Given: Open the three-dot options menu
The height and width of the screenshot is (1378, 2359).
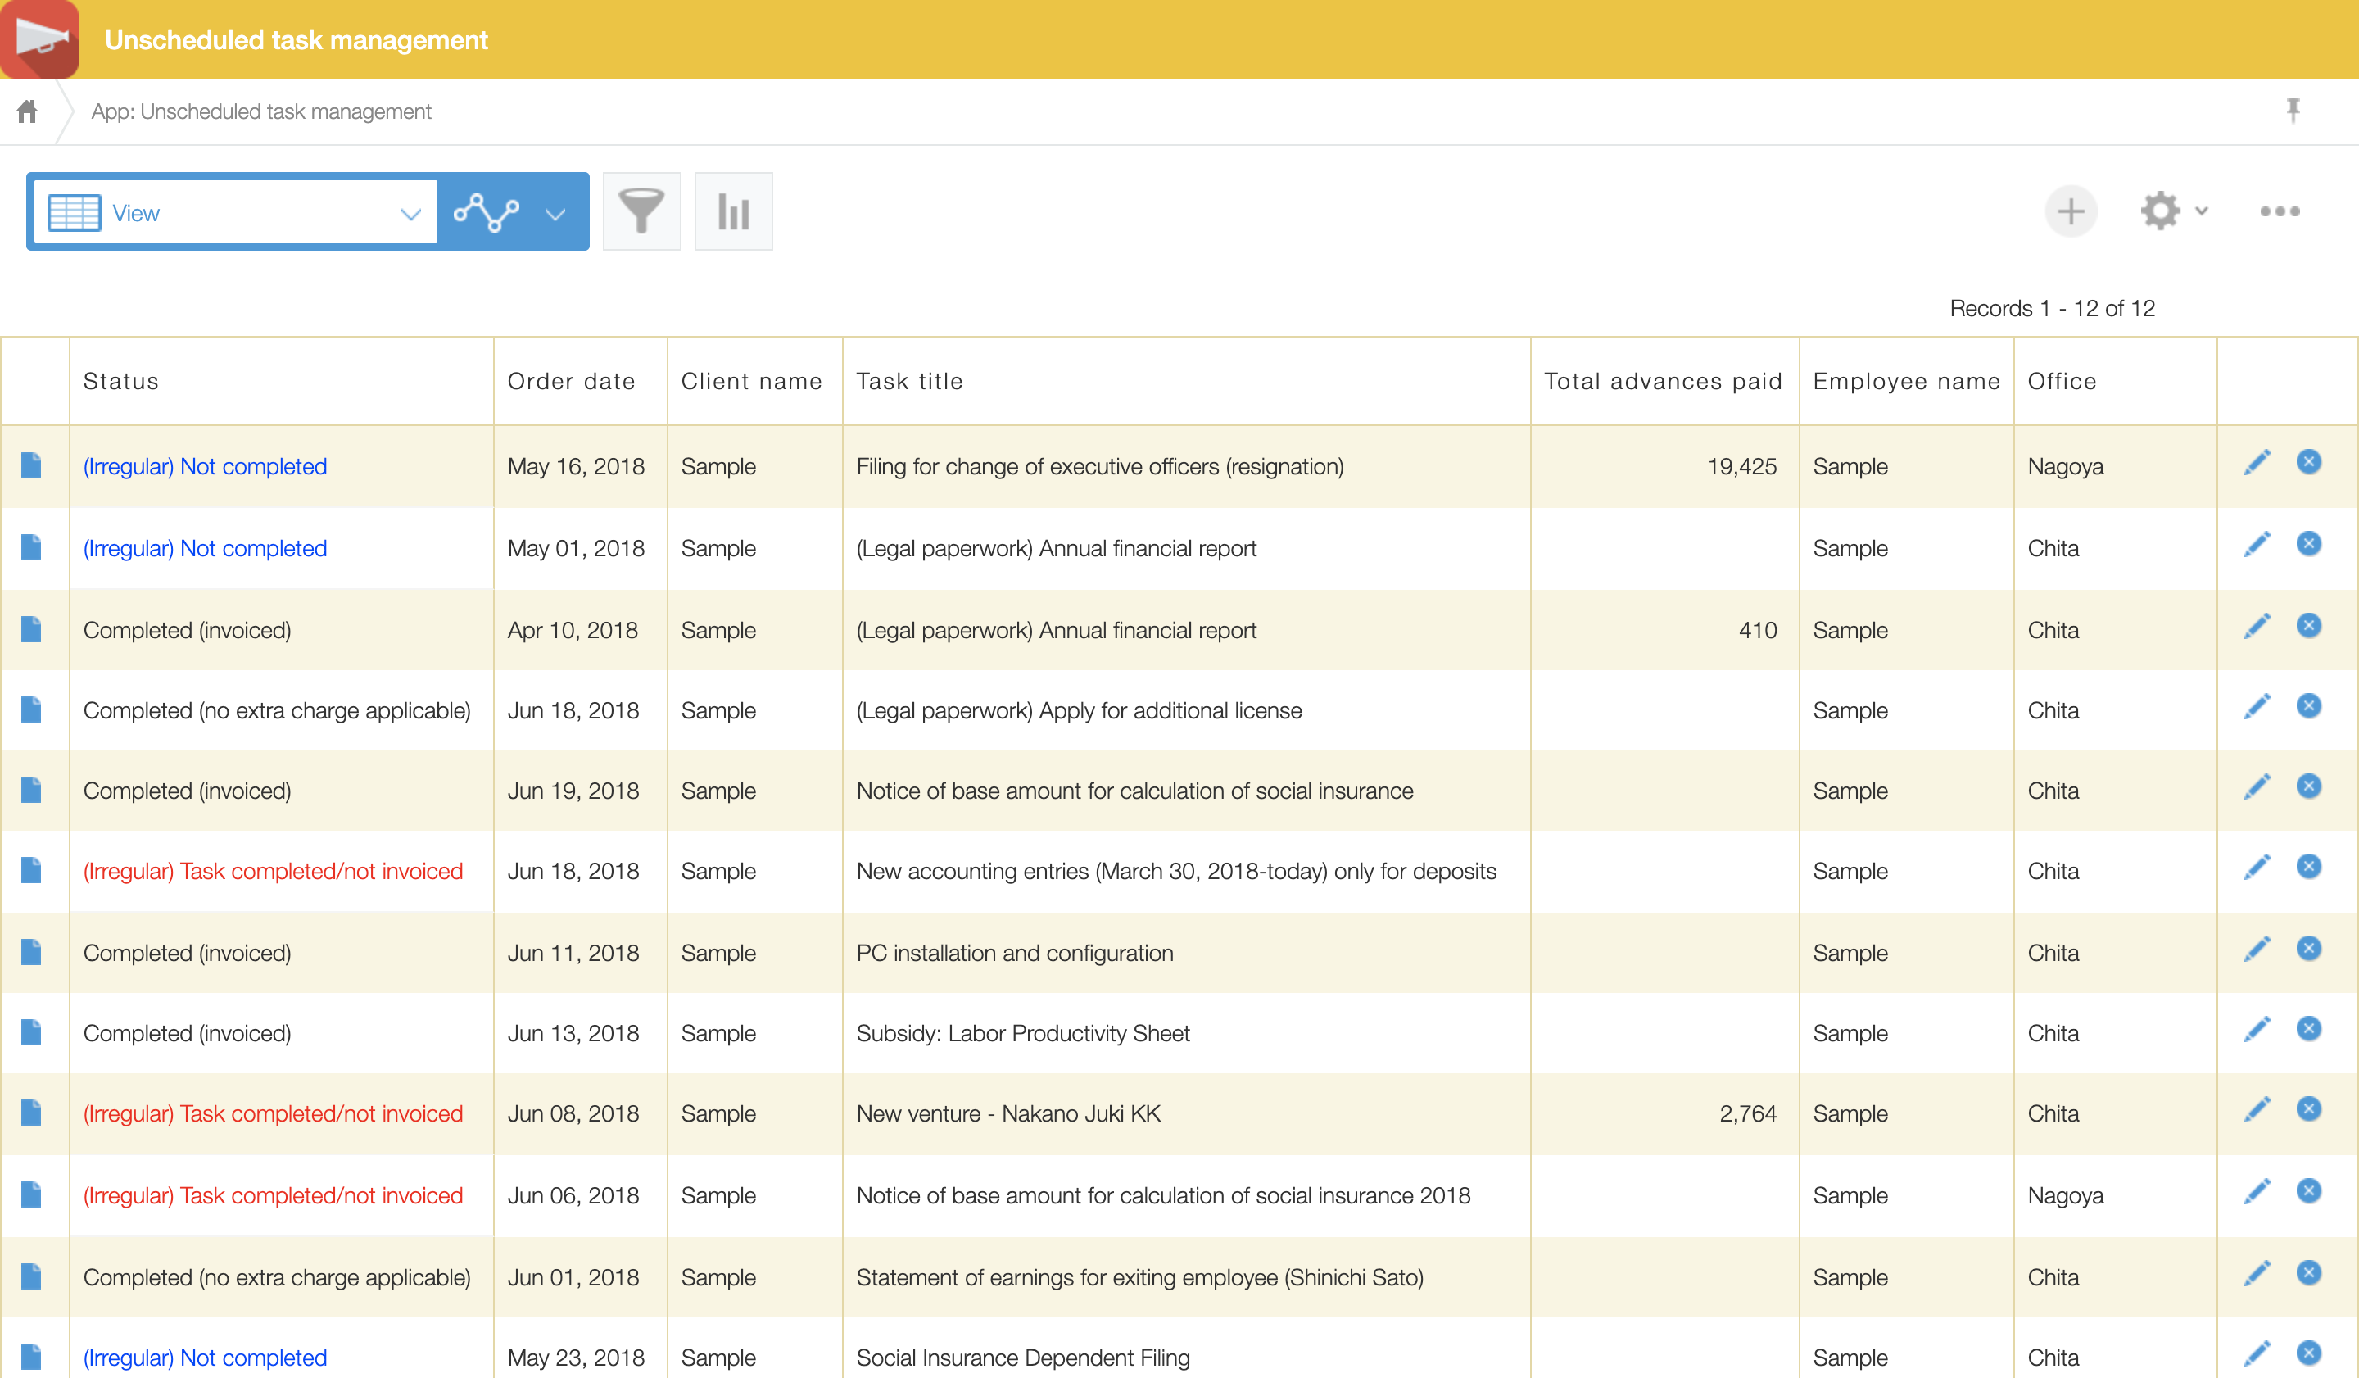Looking at the screenshot, I should 2280,211.
